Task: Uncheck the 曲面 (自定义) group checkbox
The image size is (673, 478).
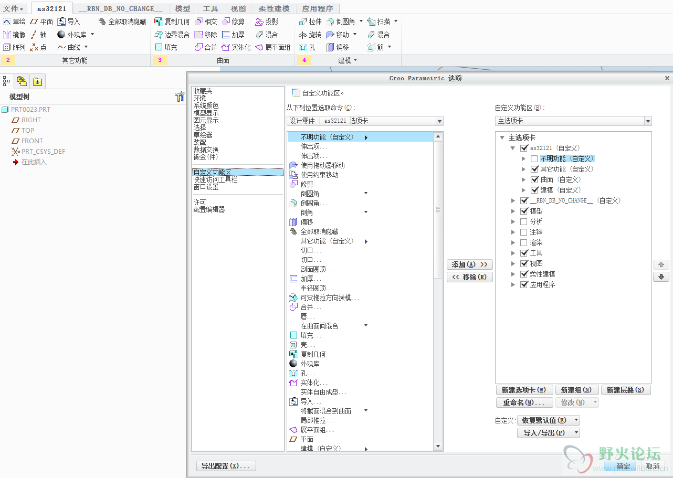Action: pos(534,179)
